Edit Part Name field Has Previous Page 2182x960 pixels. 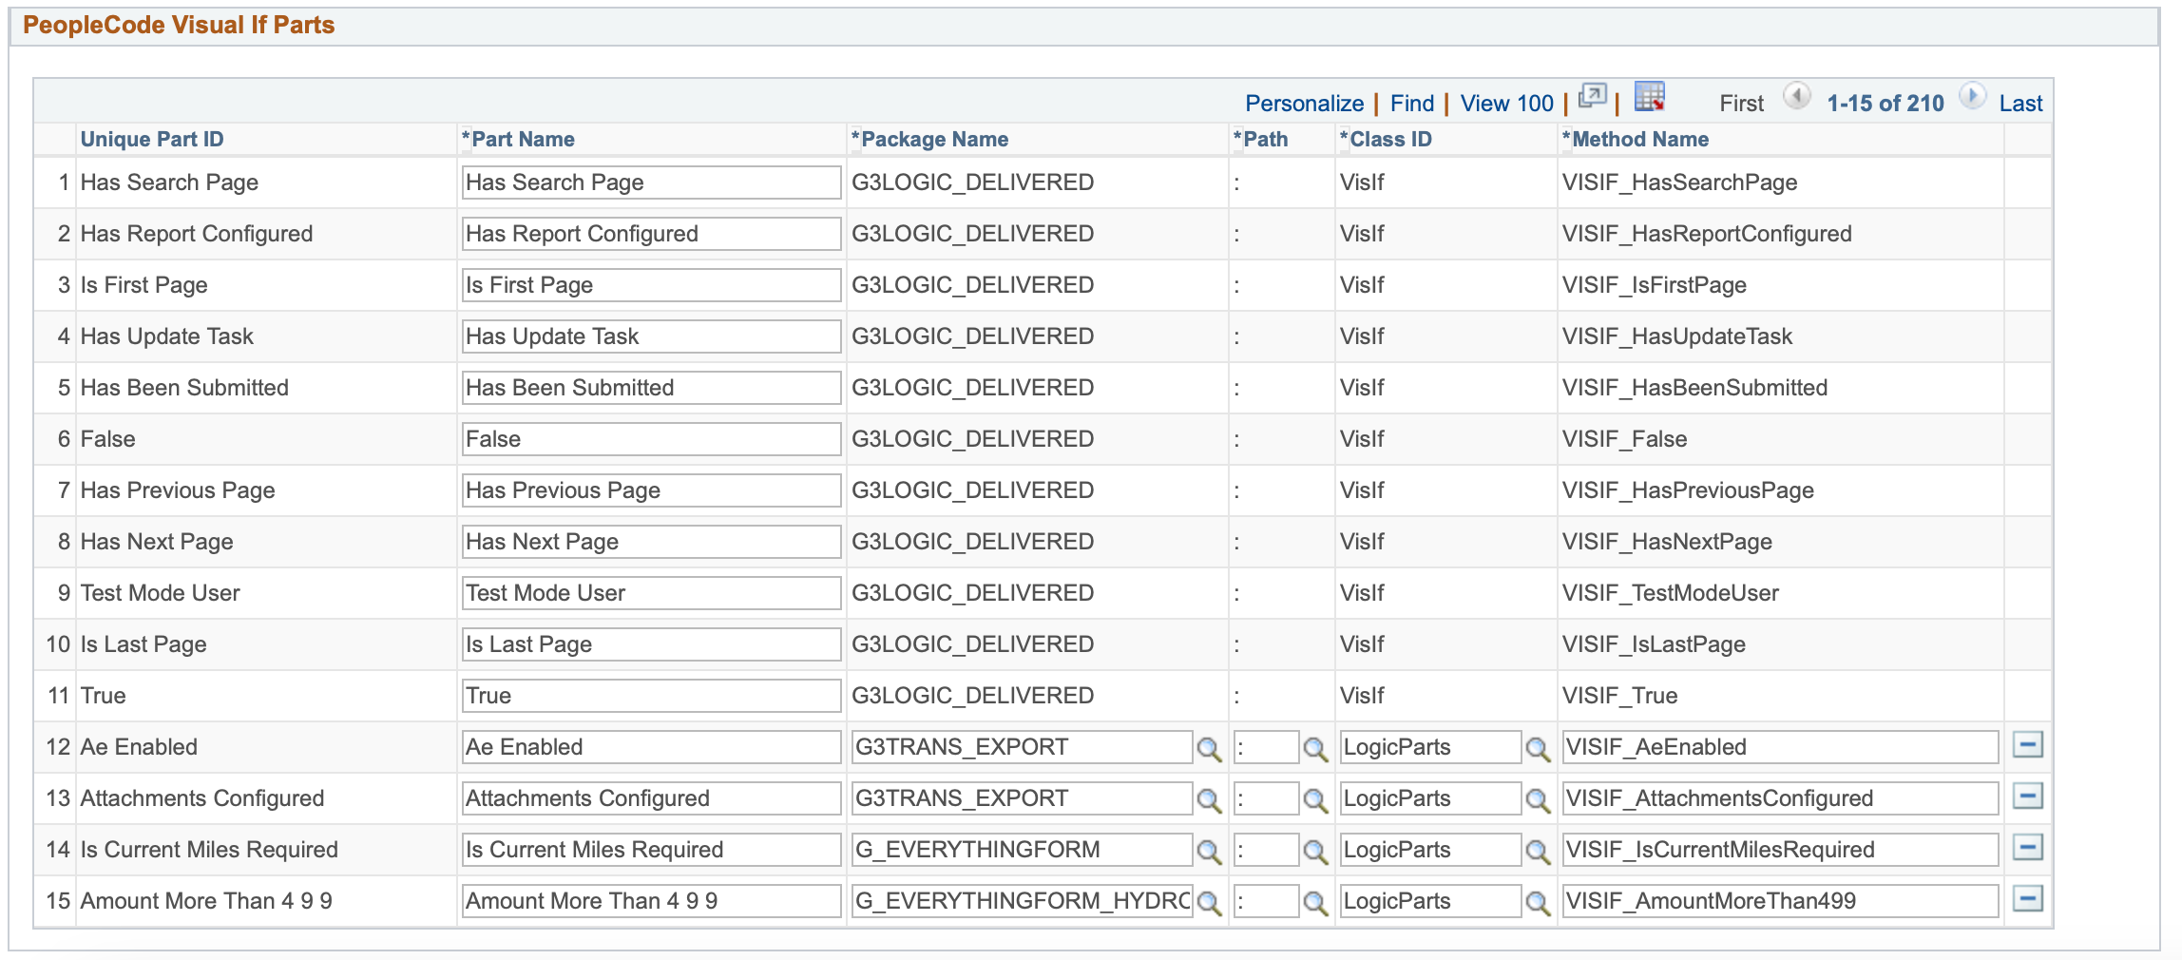[x=651, y=490]
